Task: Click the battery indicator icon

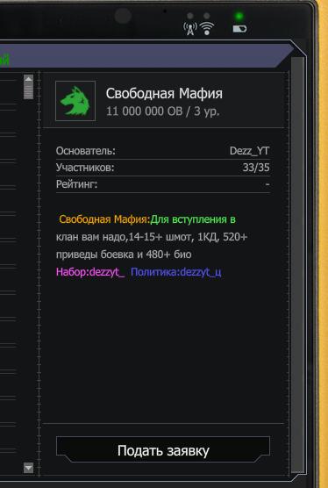Action: coord(239,29)
